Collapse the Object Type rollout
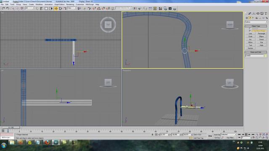 256,26
